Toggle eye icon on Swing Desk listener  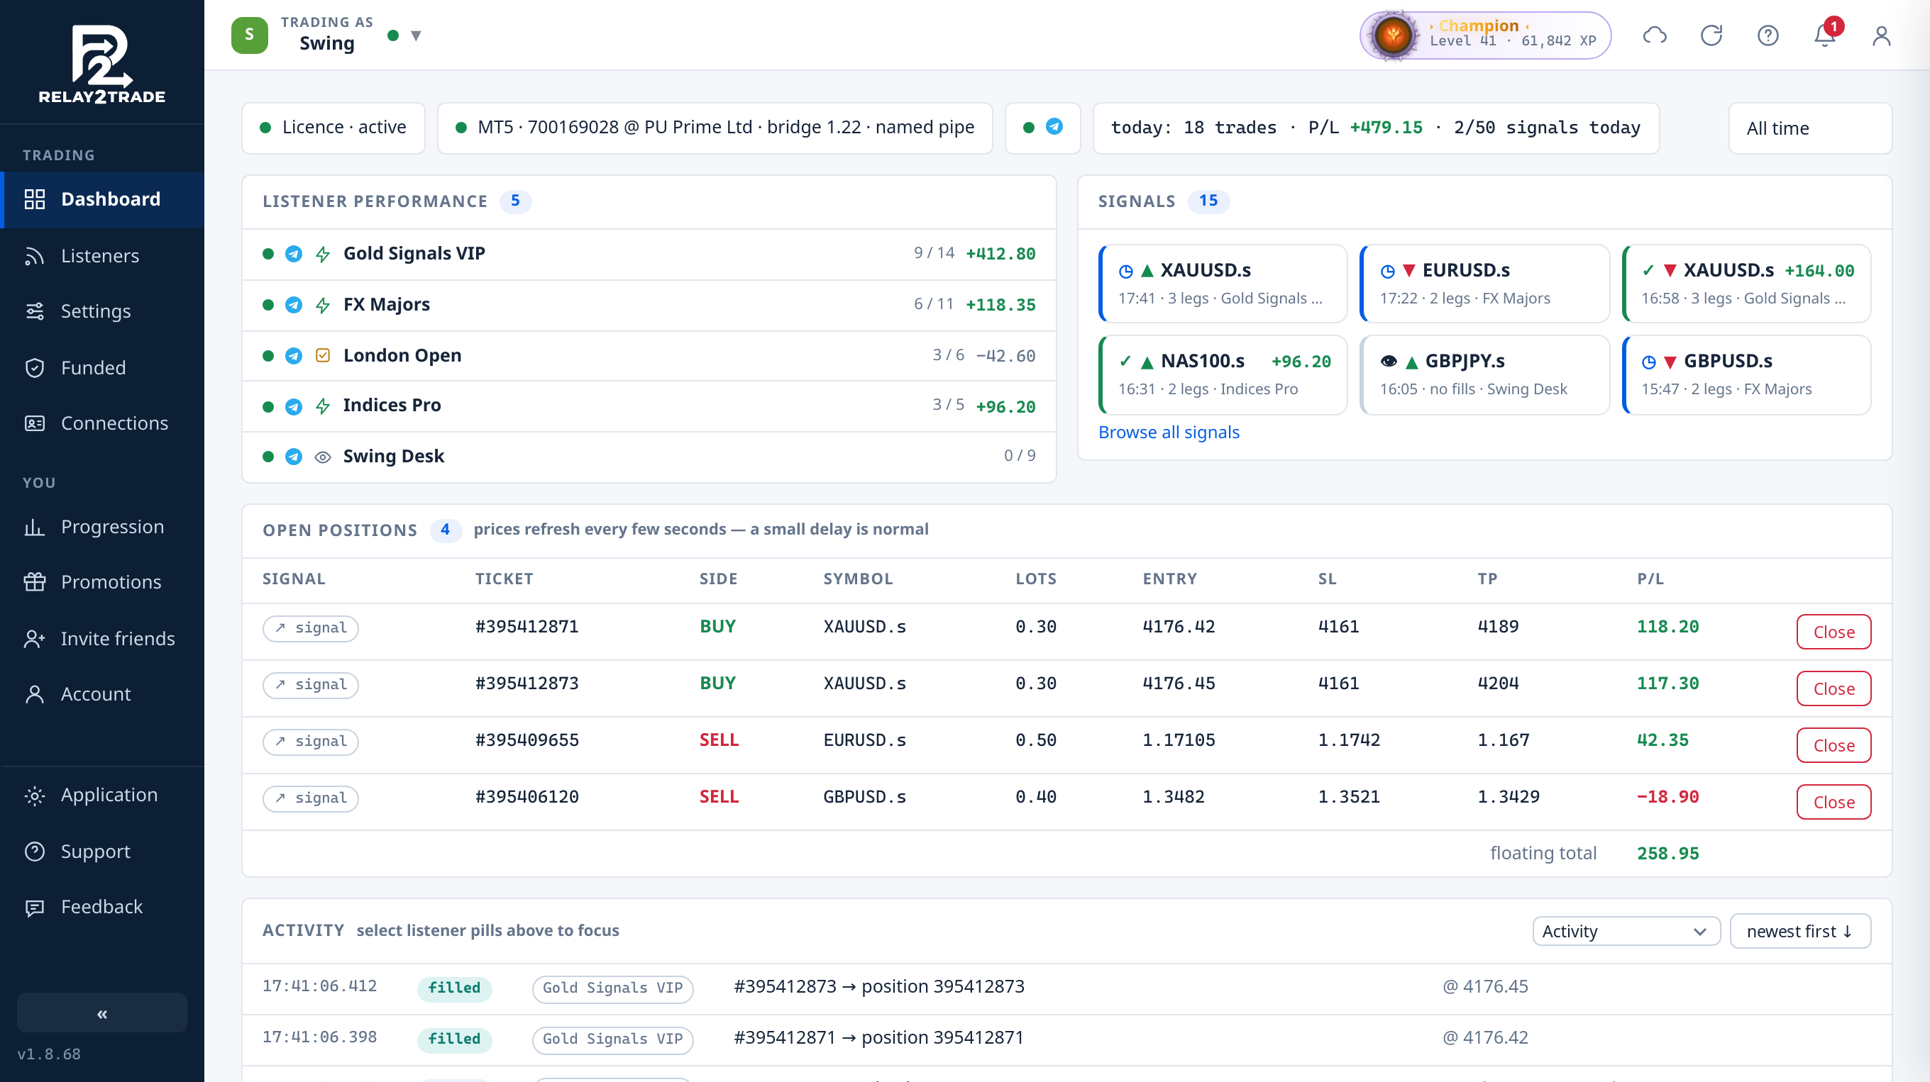point(323,457)
